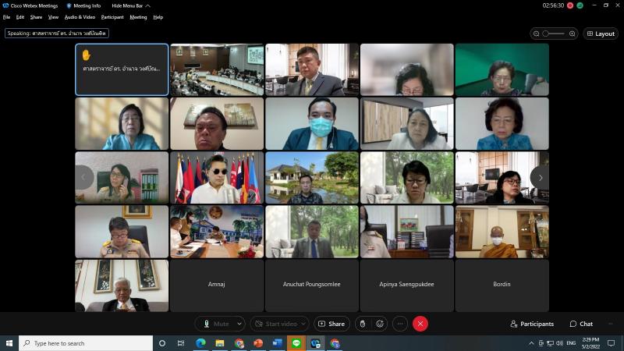Open the Chat panel
Image resolution: width=624 pixels, height=351 pixels.
tap(581, 324)
